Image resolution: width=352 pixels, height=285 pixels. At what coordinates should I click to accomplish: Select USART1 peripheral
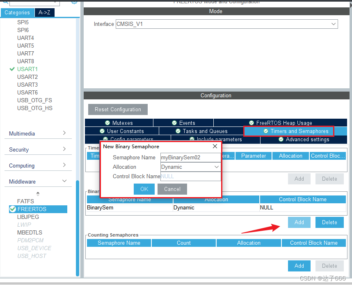coord(27,69)
